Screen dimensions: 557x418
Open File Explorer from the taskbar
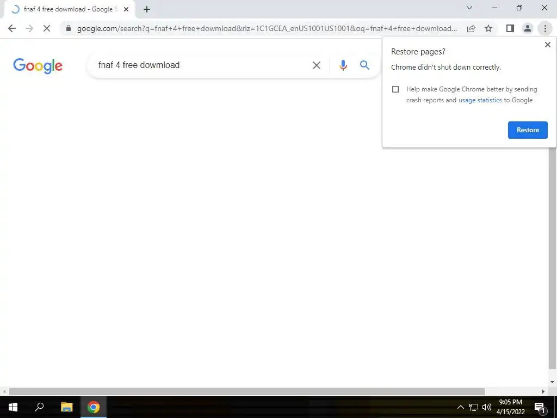pyautogui.click(x=66, y=407)
